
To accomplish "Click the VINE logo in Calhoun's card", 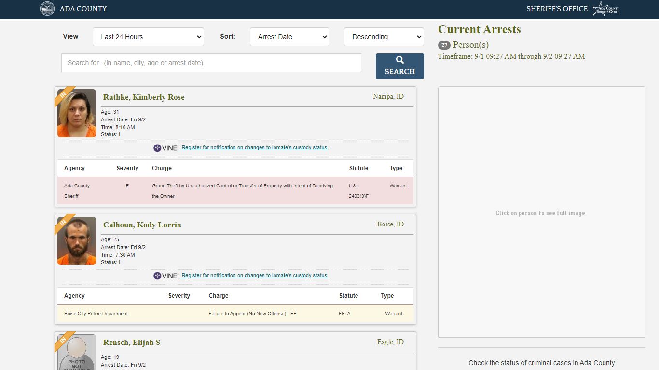I will (x=166, y=276).
